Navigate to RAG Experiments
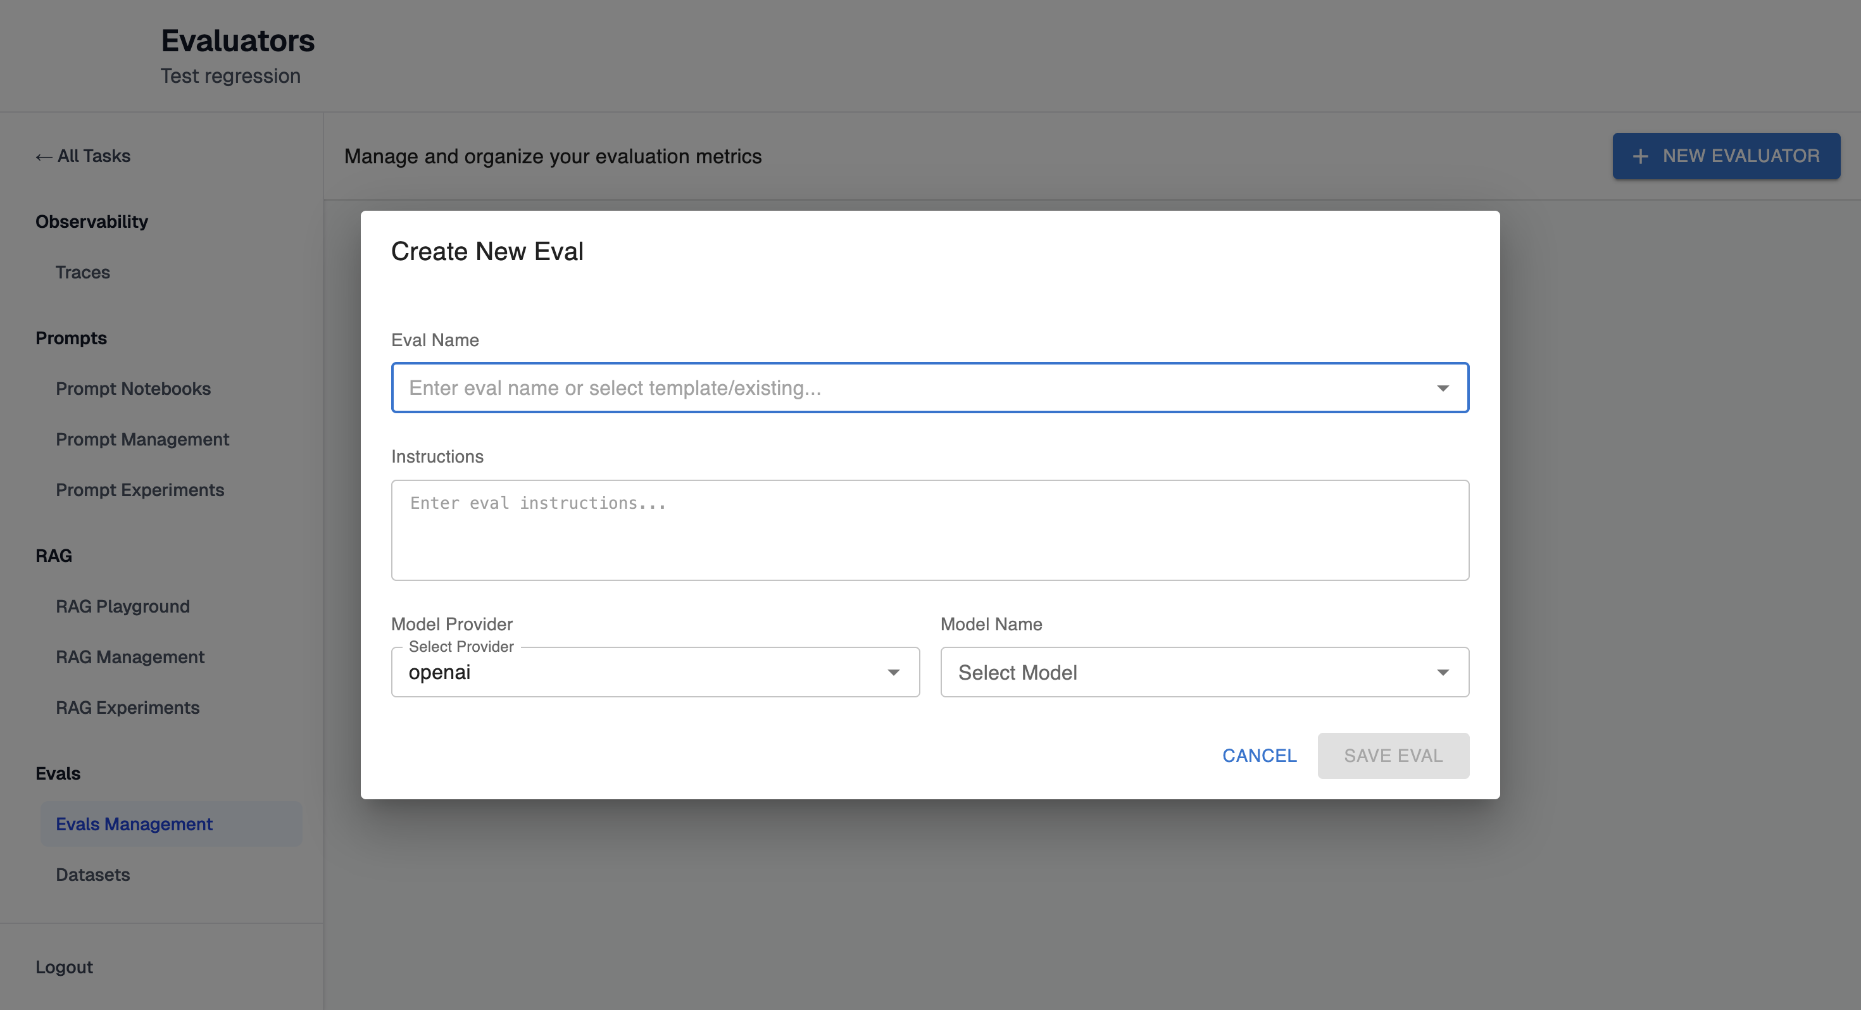The width and height of the screenshot is (1861, 1010). 128,708
